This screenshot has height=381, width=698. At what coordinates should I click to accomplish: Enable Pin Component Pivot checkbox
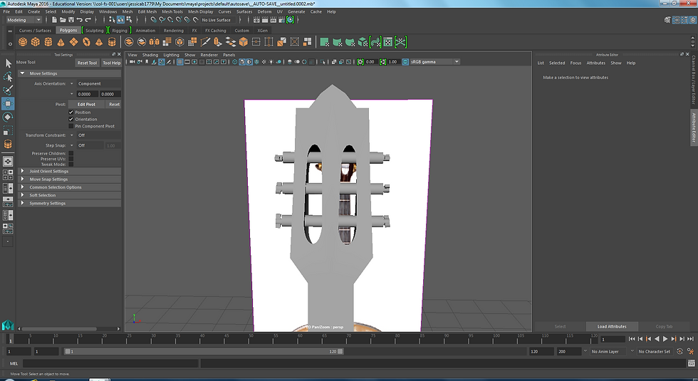[71, 126]
